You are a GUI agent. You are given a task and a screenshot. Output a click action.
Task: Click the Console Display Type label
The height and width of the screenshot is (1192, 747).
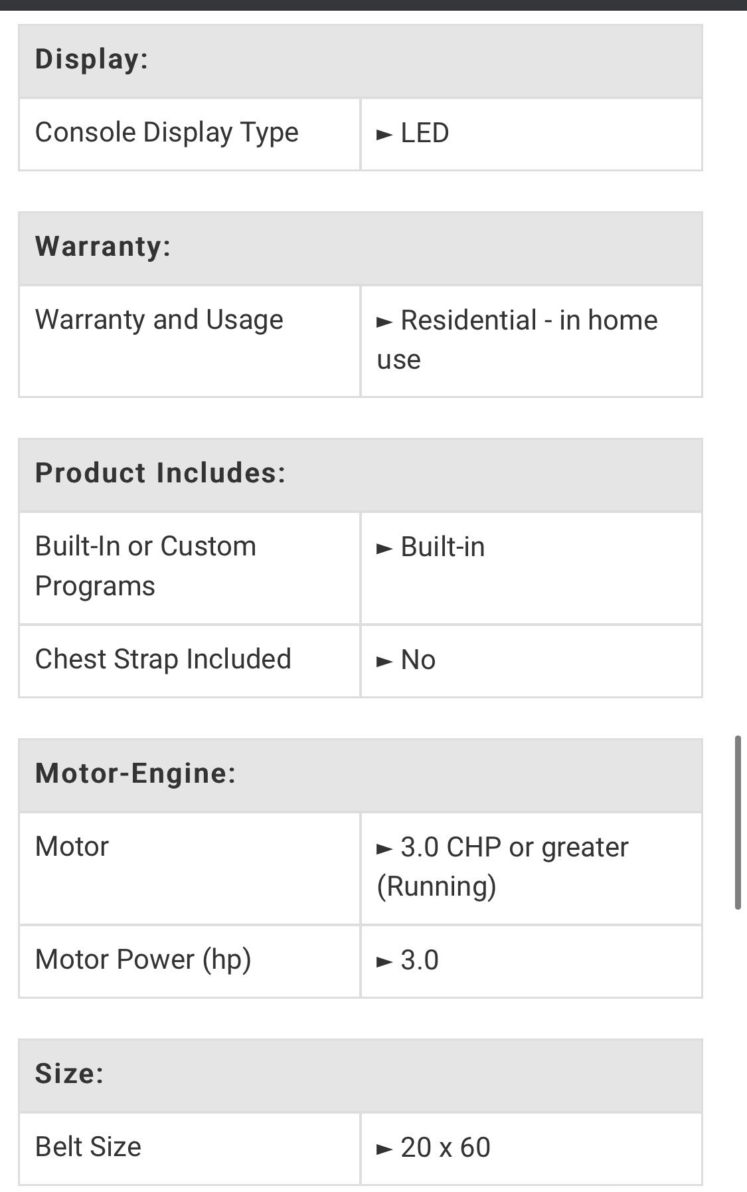tap(167, 133)
